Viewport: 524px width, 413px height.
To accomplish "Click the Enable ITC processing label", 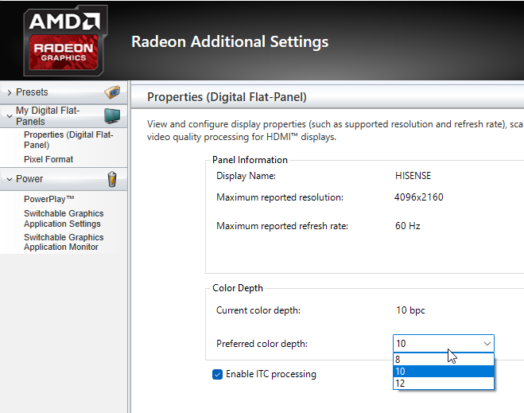I will tap(270, 374).
